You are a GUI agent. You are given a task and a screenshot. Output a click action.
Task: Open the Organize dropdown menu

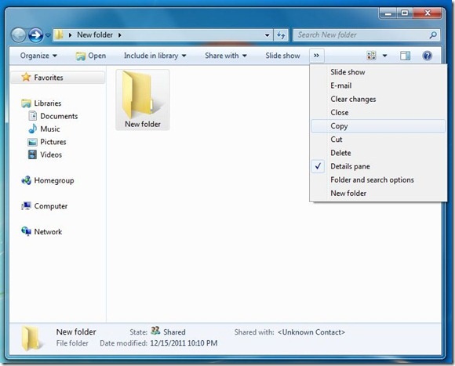(38, 56)
